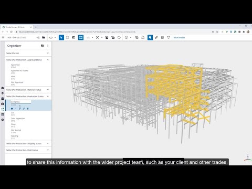
Task: Open a new browser tab
Action: pos(36,27)
